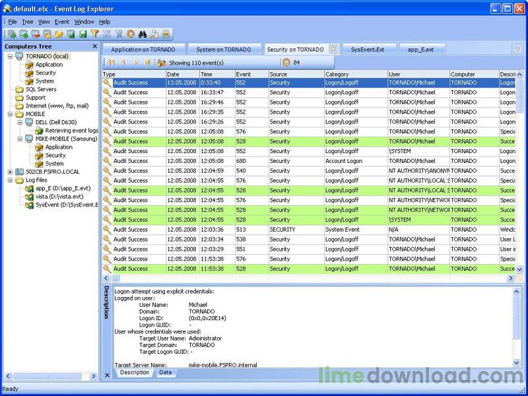The image size is (528, 396).
Task: Close the Security on TORNADO tab
Action: click(x=333, y=49)
